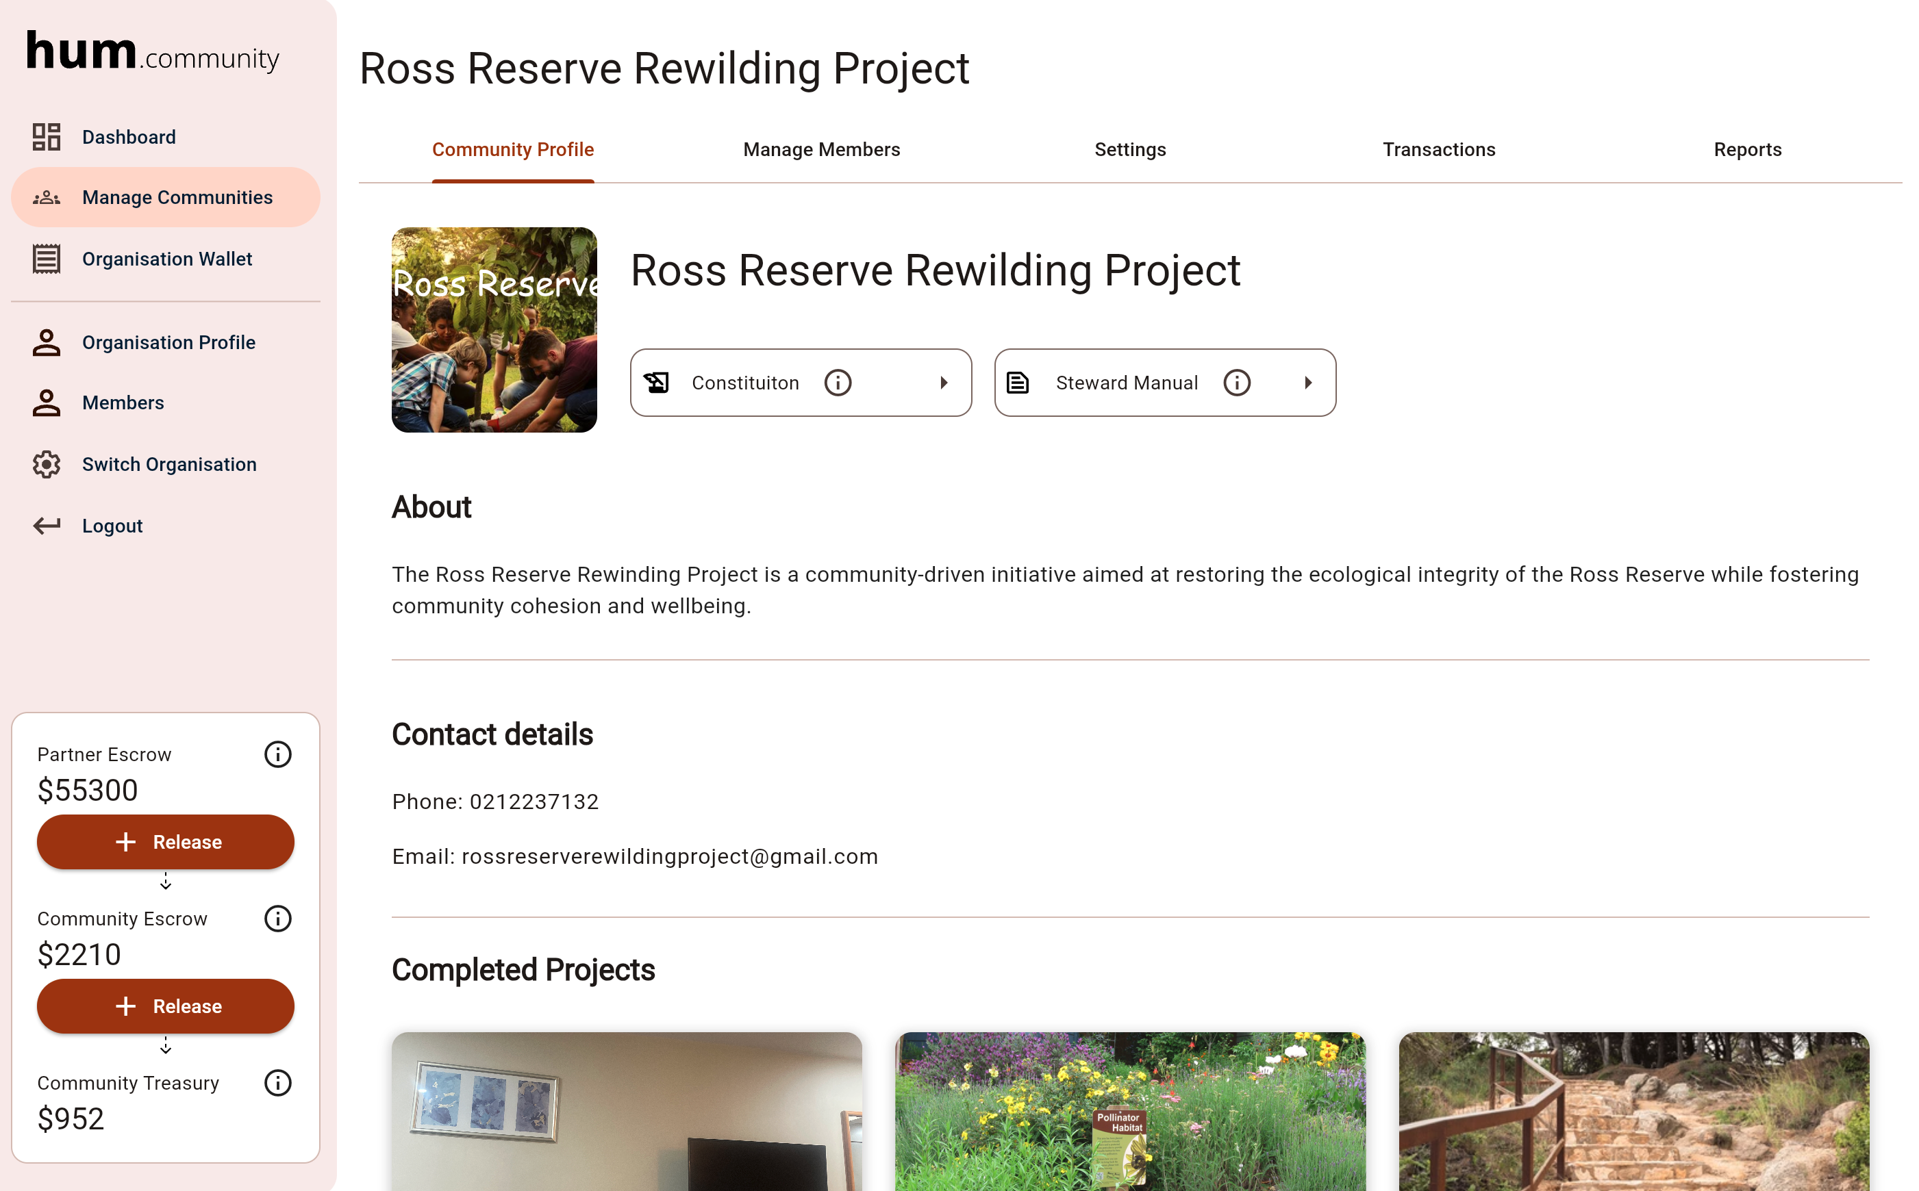
Task: Click the Organisation Profile person icon
Action: (47, 343)
